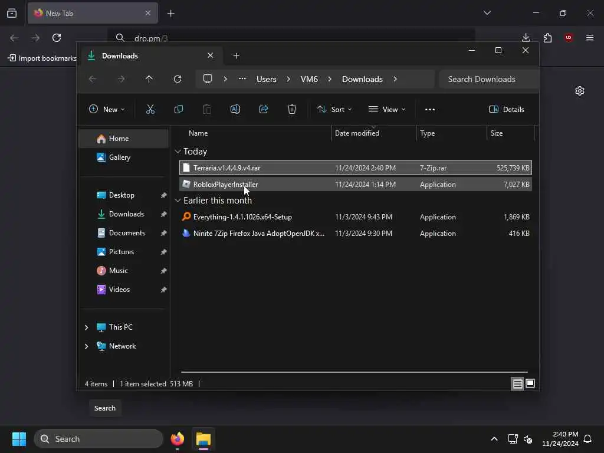Click Firefox icon on the taskbar

click(177, 439)
